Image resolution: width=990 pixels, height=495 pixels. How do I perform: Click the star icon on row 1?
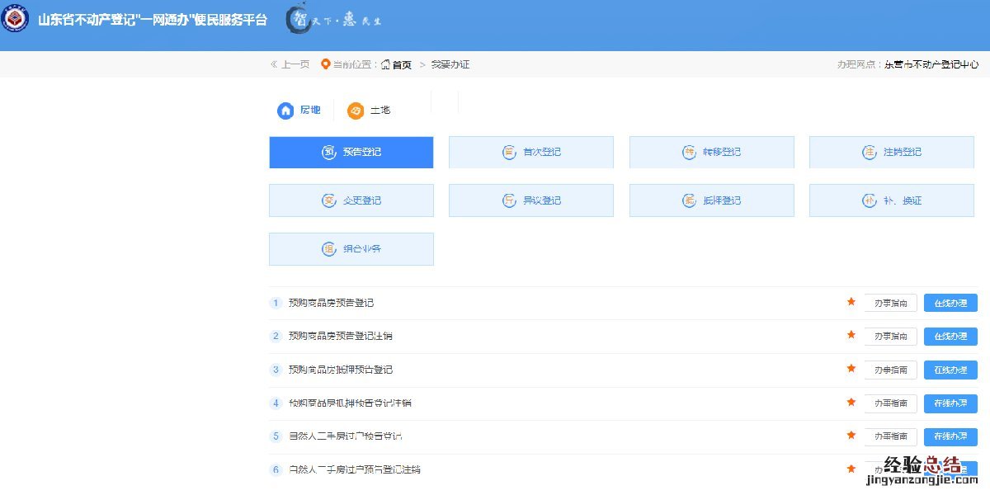851,302
